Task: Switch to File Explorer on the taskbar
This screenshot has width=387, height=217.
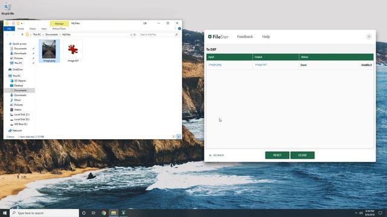Action: [114, 213]
